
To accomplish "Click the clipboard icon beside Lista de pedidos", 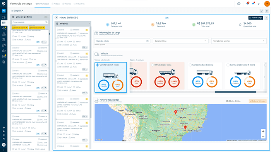I will (x=13, y=17).
